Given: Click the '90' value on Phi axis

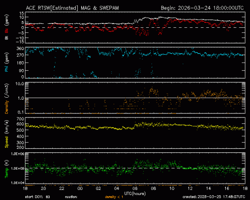Looking at the screenshot, I should [22, 70].
